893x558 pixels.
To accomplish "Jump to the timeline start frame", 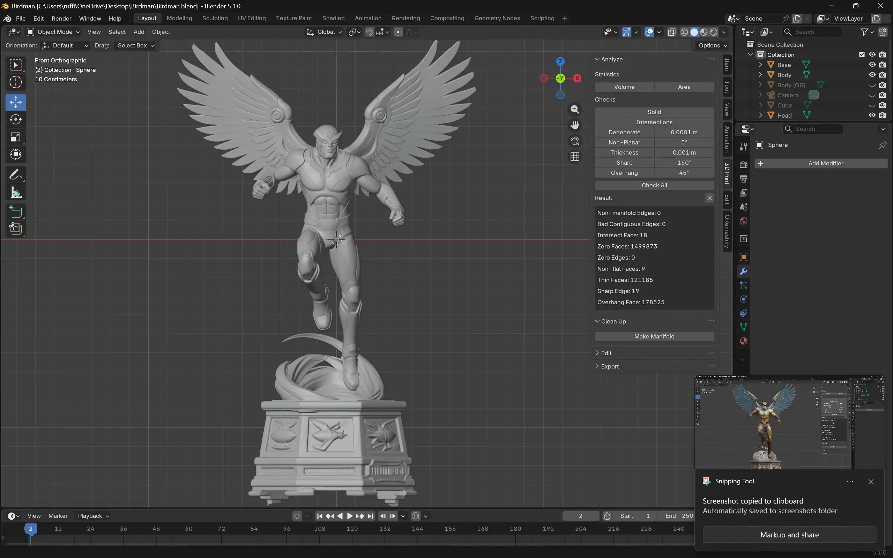I will pyautogui.click(x=320, y=516).
